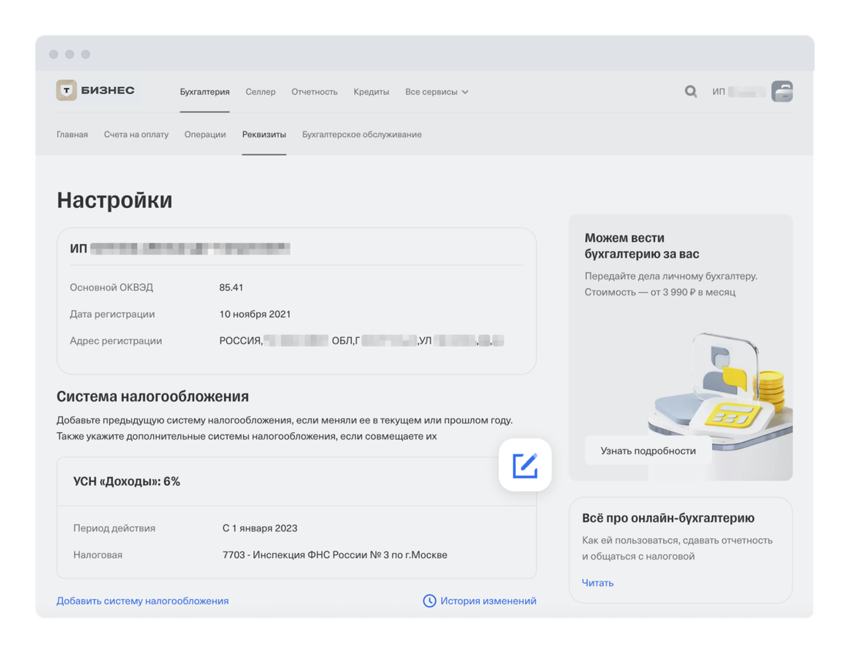The image size is (850, 653).
Task: Open Бухгалтерское обслуживание tab
Action: click(x=362, y=134)
